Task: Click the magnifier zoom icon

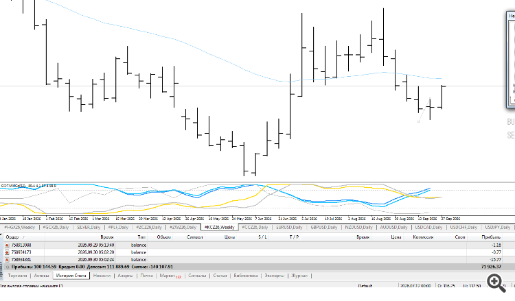Action: coord(496,283)
